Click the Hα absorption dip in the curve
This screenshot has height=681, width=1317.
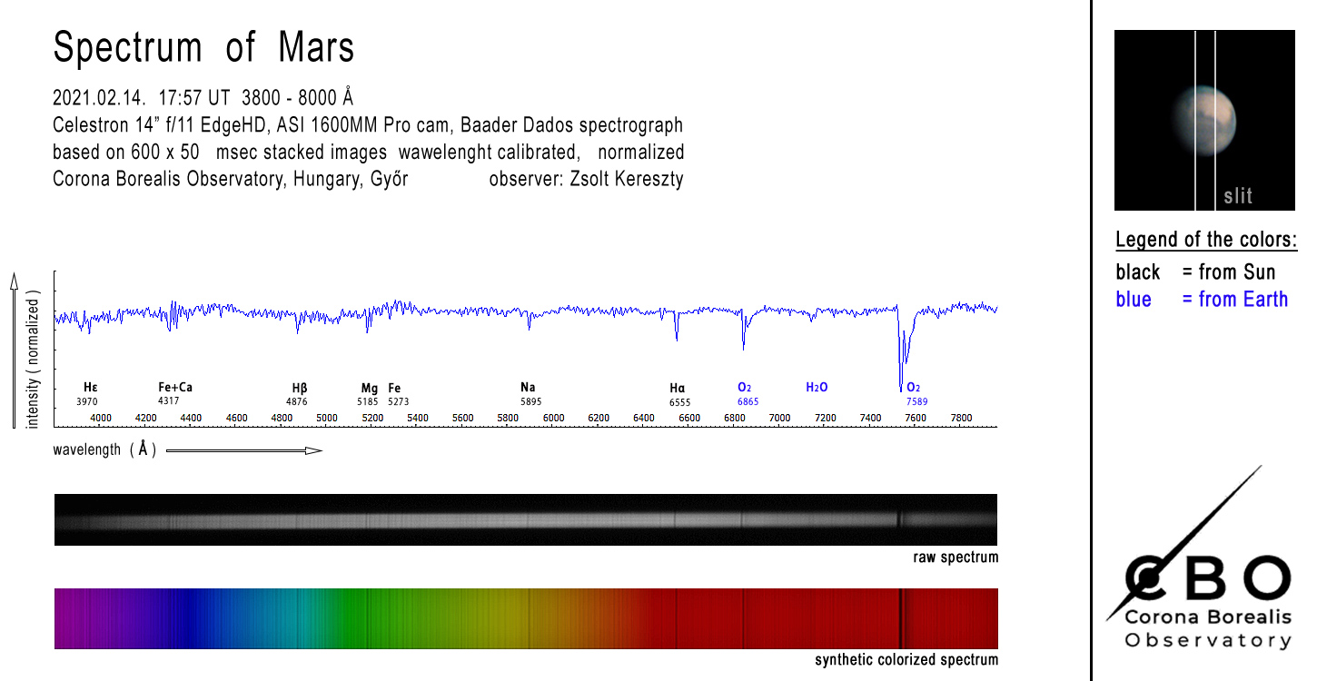[677, 327]
